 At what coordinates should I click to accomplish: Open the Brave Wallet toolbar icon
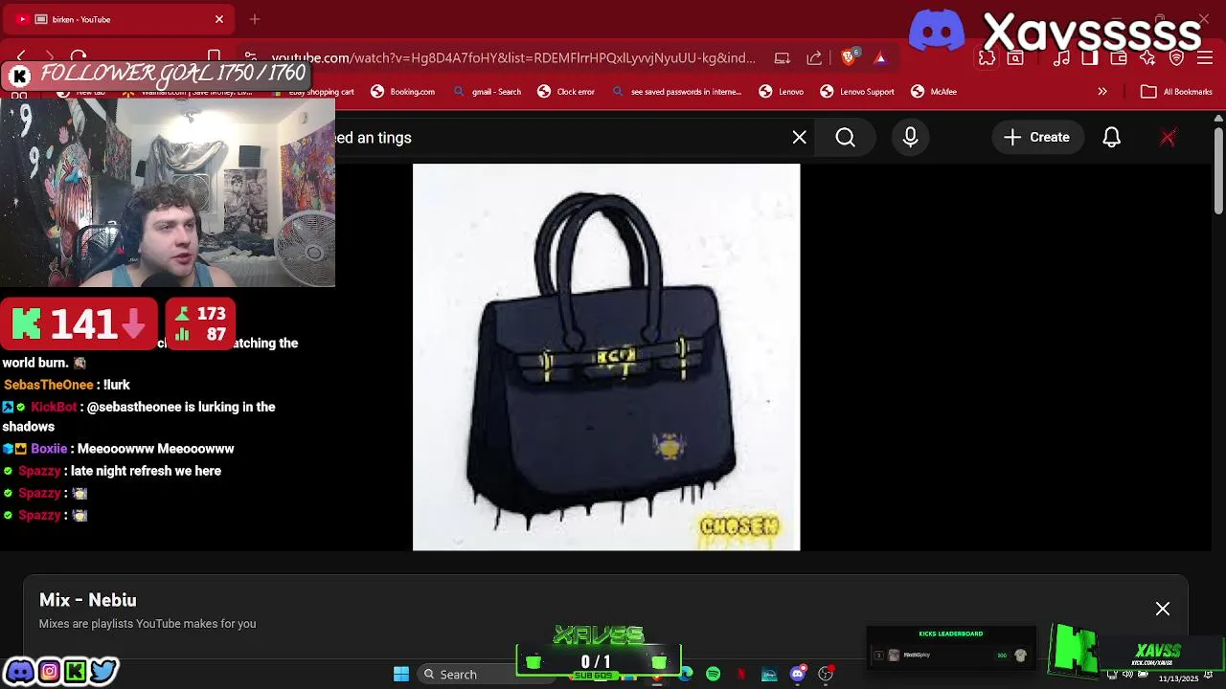click(x=1119, y=58)
